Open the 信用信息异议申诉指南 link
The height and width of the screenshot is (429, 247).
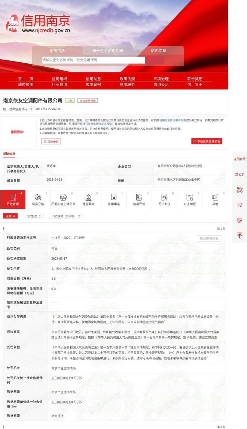tap(173, 120)
